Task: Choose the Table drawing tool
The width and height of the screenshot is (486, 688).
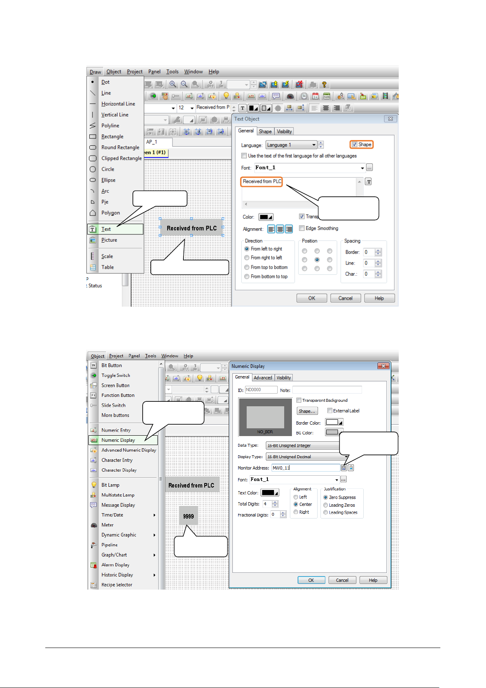Action: pyautogui.click(x=108, y=267)
